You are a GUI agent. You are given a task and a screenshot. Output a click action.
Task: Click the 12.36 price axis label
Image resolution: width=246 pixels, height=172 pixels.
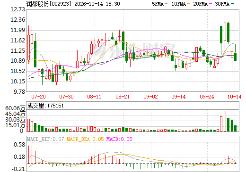click(18, 20)
